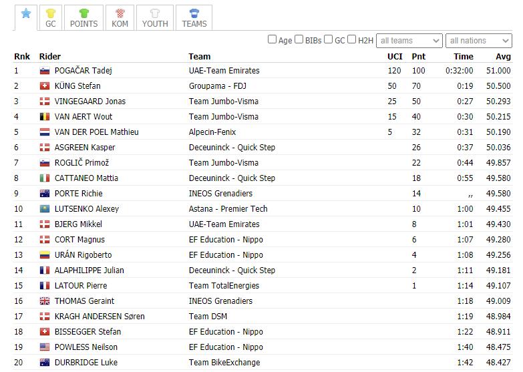Switch to the YOUTH white jersey tab
The height and width of the screenshot is (372, 523).
click(x=155, y=17)
